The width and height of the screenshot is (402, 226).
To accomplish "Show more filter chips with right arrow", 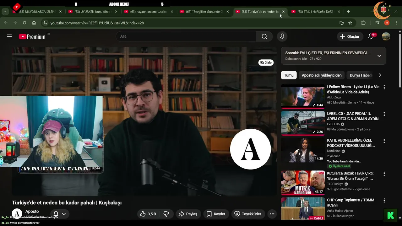I will click(x=380, y=75).
